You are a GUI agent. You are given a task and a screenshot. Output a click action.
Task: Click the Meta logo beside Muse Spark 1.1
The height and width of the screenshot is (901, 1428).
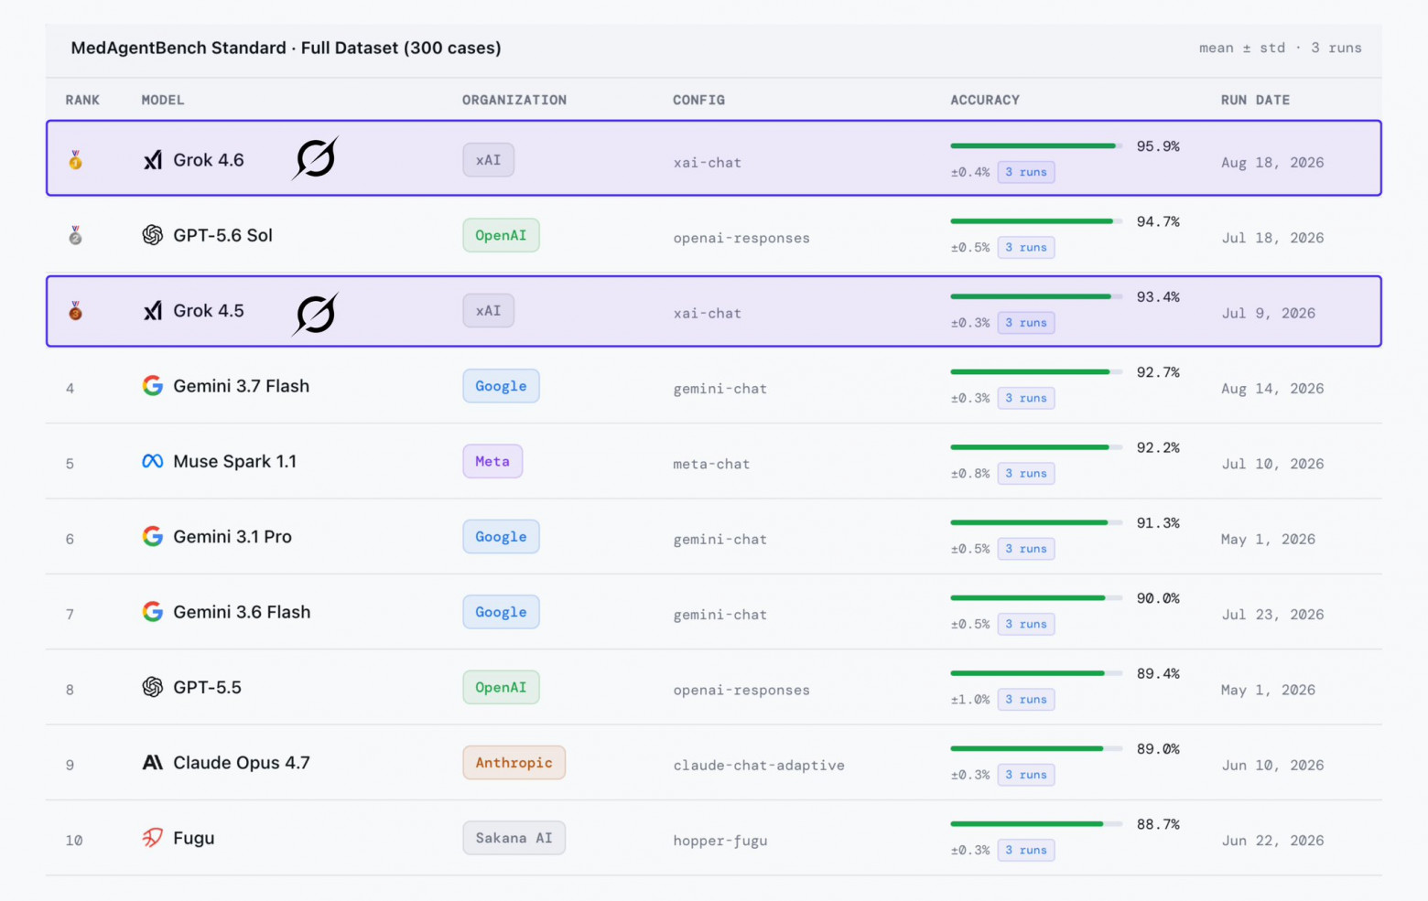153,461
